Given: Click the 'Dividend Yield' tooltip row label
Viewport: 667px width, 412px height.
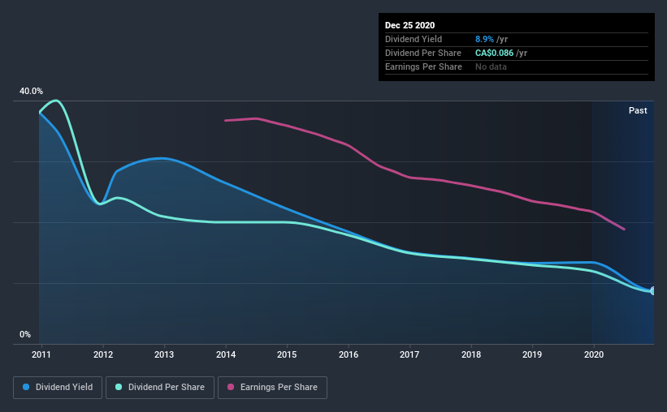Looking at the screenshot, I should point(414,39).
